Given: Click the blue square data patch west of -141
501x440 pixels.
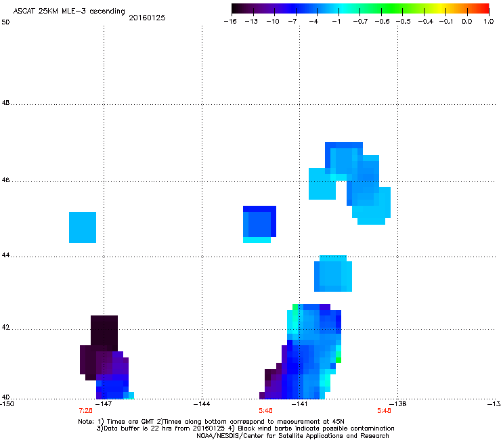Looking at the screenshot, I should [x=259, y=224].
